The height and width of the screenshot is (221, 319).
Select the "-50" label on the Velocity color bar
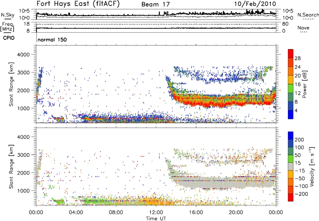300,178
